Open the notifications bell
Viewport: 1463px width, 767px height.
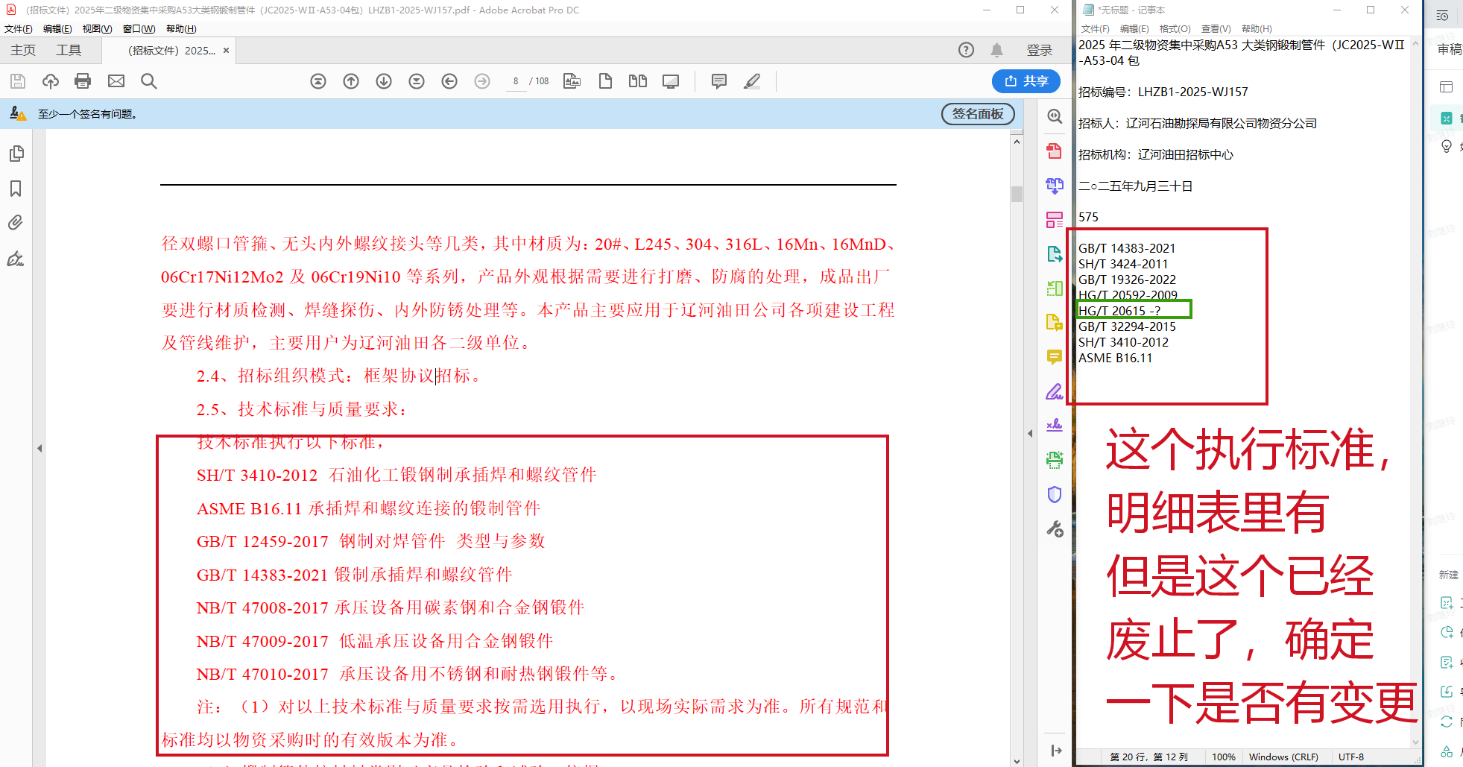[x=996, y=50]
